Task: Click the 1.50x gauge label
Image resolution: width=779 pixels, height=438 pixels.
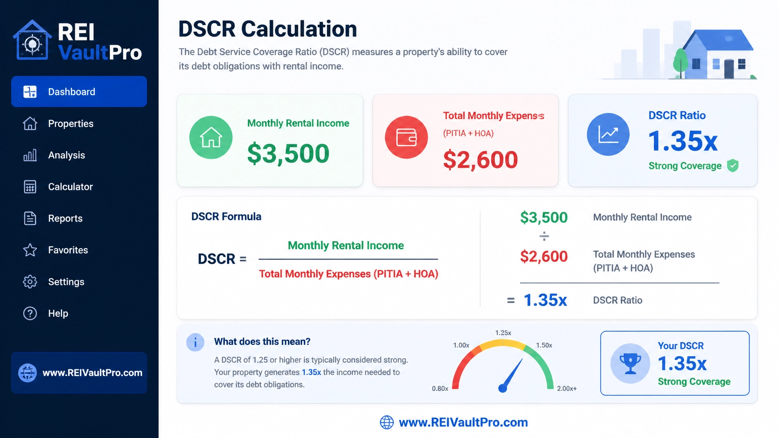Action: click(544, 345)
